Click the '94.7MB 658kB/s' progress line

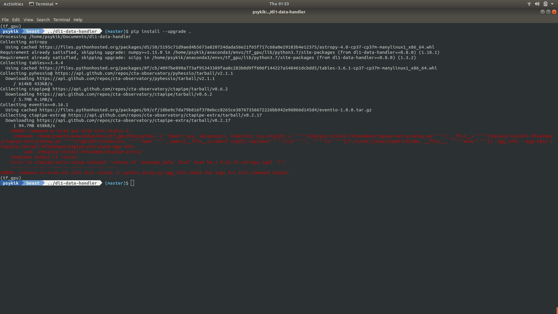point(34,126)
